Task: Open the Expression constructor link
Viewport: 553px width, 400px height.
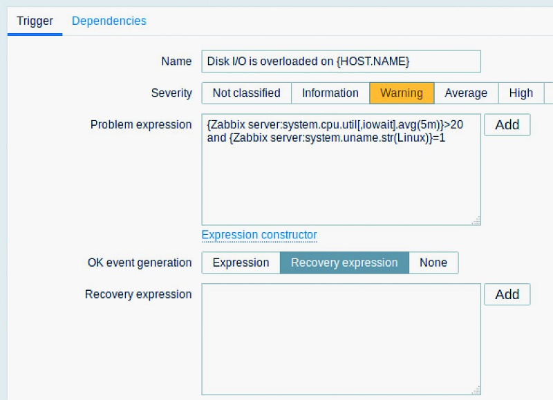Action: [x=259, y=235]
